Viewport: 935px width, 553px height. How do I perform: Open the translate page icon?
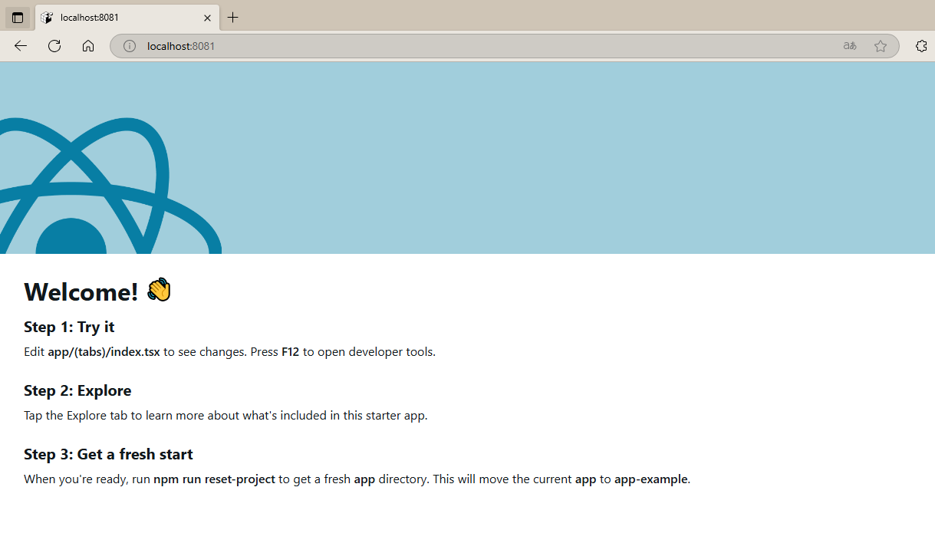[850, 46]
